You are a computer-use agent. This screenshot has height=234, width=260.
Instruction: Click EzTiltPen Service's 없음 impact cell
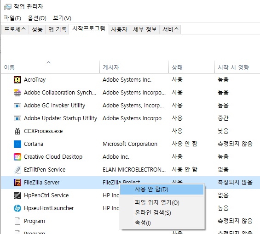pos(223,169)
